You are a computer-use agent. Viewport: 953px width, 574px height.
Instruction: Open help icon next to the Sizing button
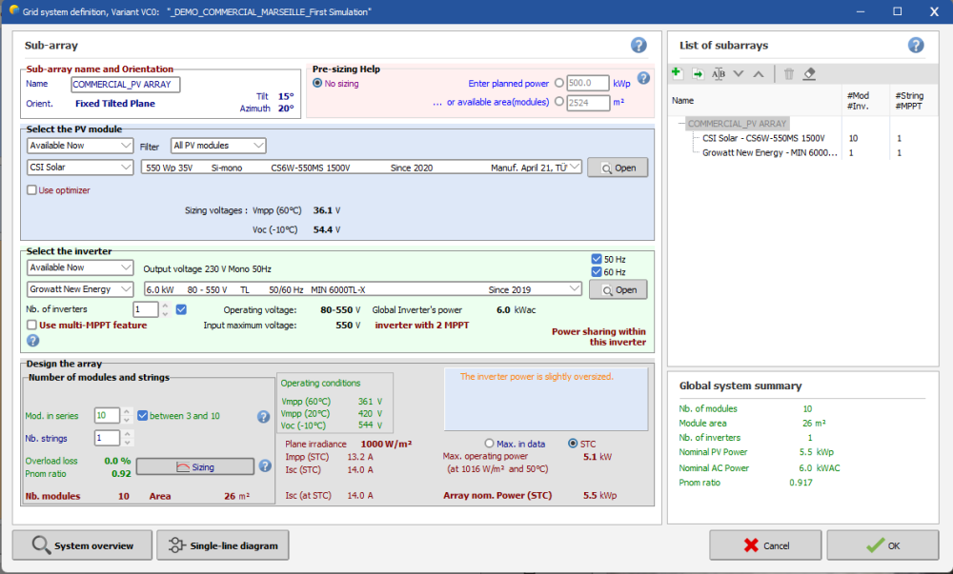(x=266, y=465)
